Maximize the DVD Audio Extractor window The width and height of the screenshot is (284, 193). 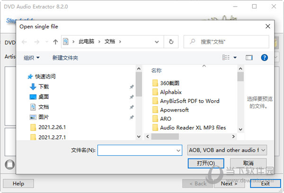click(x=254, y=7)
